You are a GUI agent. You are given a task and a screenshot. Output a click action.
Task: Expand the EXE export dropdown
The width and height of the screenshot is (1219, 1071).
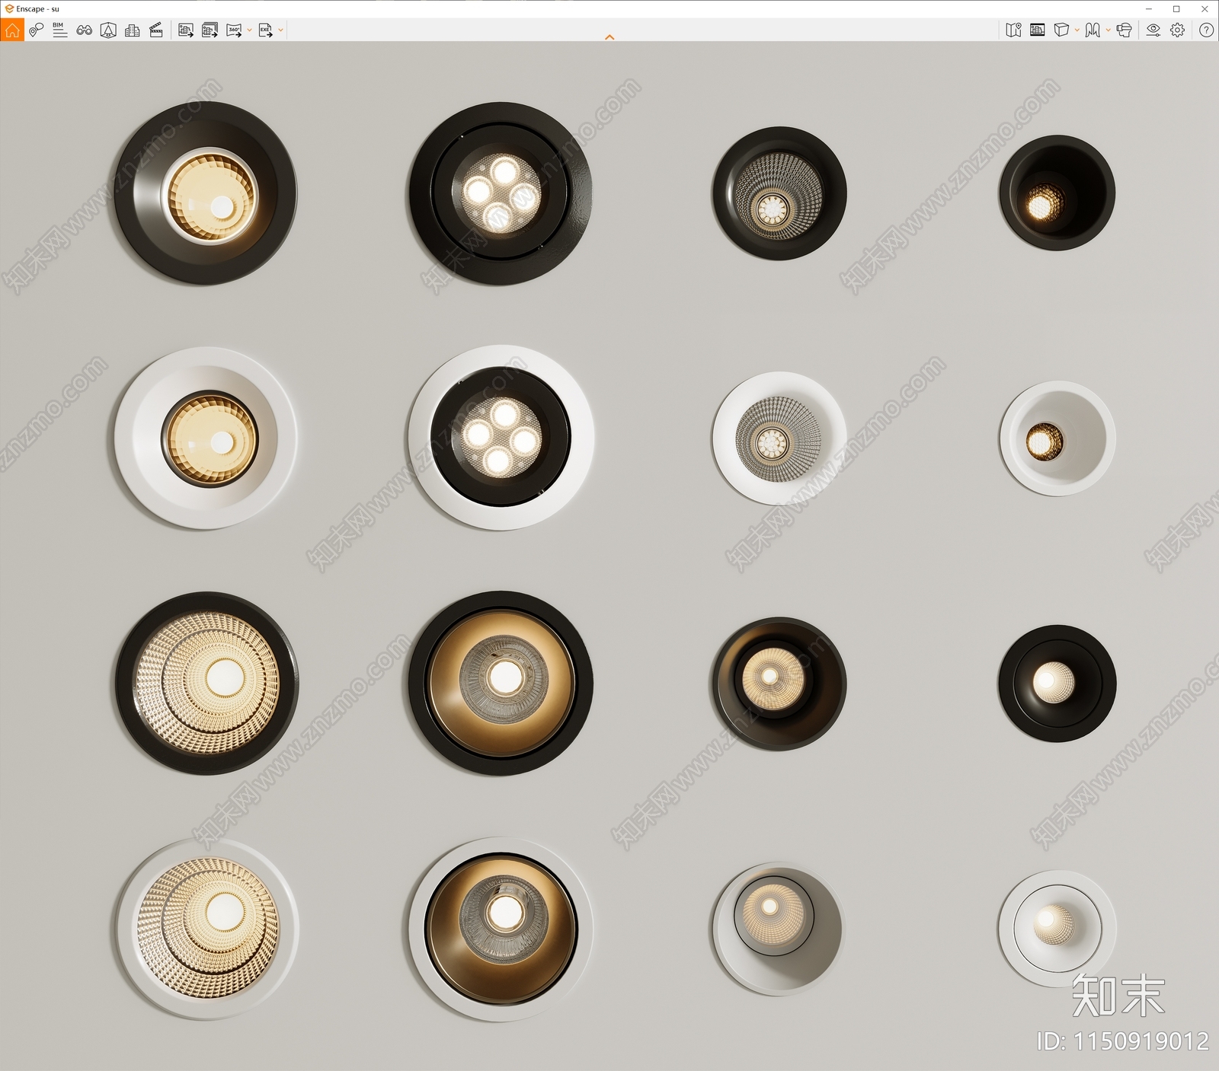click(280, 30)
